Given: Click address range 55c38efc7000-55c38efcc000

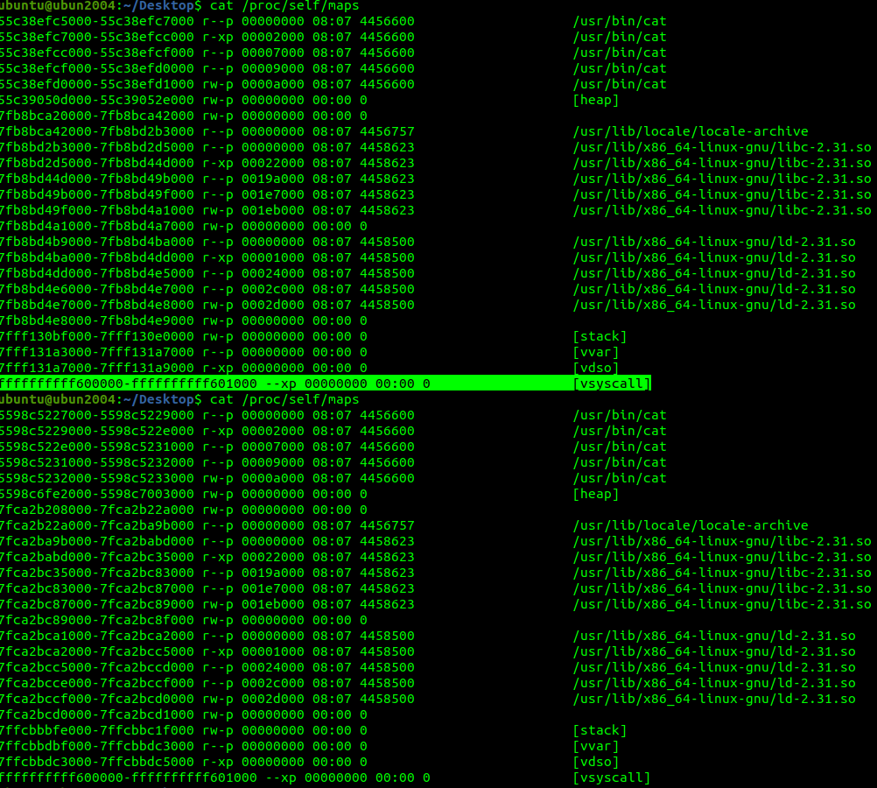Looking at the screenshot, I should pyautogui.click(x=97, y=37).
